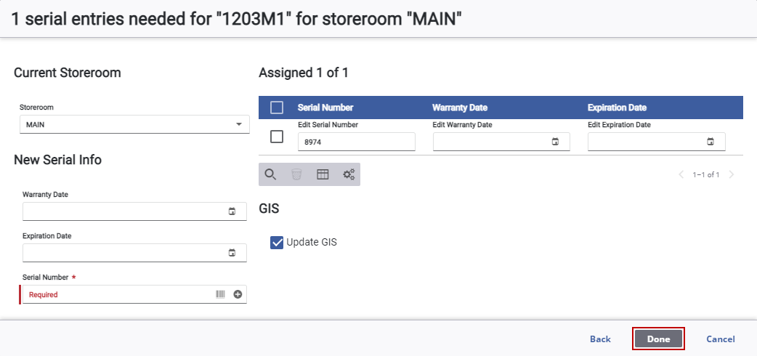
Task: Go to previous page arrow in pager
Action: [681, 174]
